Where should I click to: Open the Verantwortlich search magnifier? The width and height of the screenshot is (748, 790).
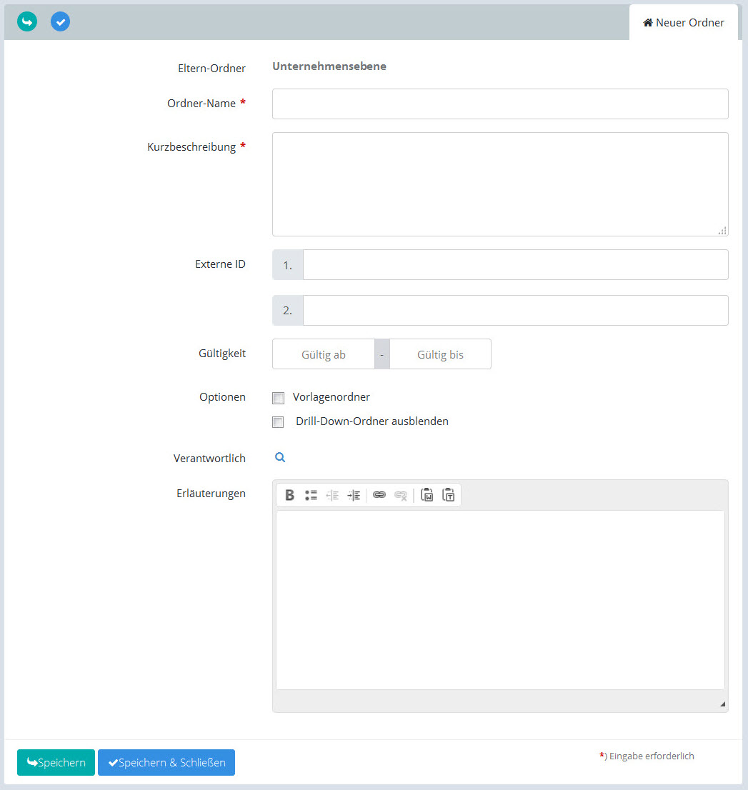pos(280,458)
